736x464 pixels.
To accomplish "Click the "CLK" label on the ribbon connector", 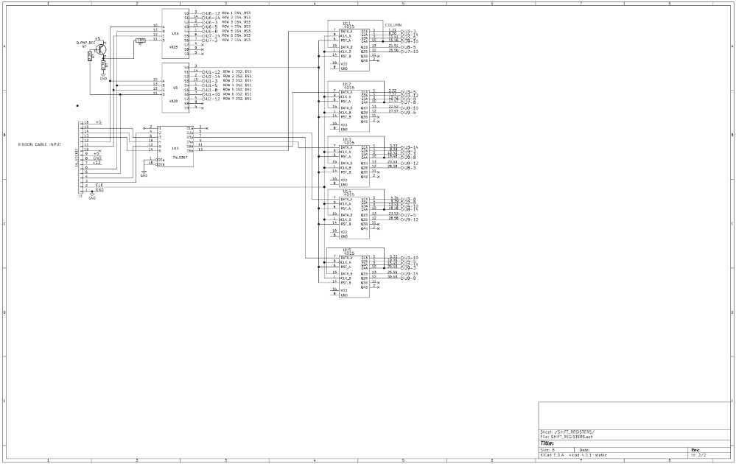I will click(x=99, y=186).
